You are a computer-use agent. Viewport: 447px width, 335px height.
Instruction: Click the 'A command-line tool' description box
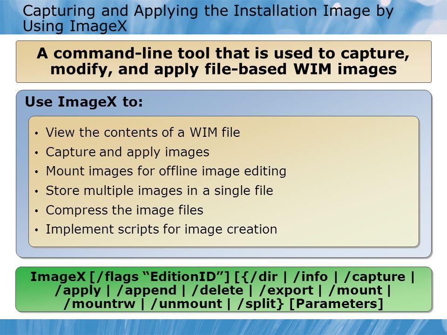pyautogui.click(x=223, y=61)
